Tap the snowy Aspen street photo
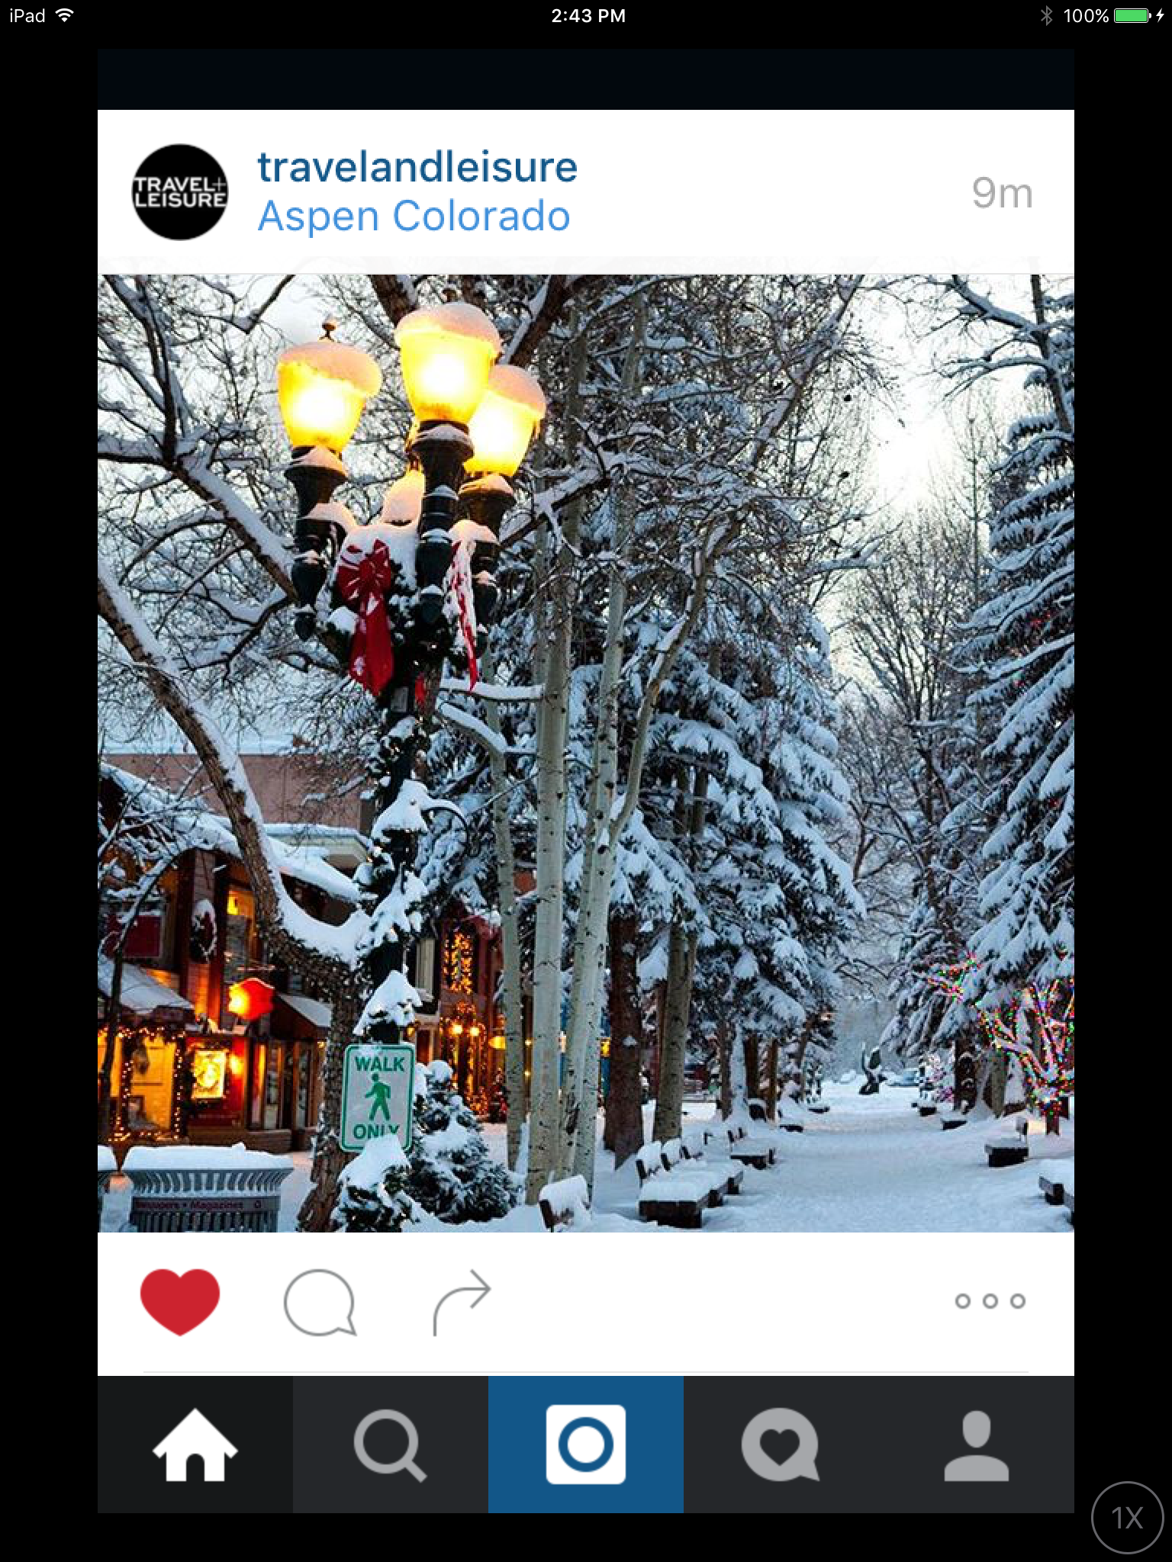Screen dimensions: 1172x1562 coord(586,754)
